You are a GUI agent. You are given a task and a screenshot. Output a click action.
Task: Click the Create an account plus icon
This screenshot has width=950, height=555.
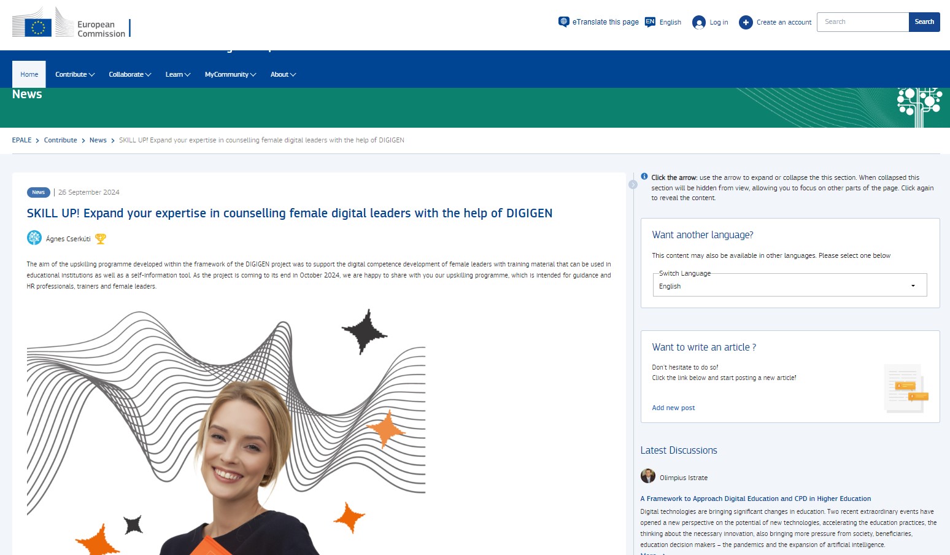(746, 23)
